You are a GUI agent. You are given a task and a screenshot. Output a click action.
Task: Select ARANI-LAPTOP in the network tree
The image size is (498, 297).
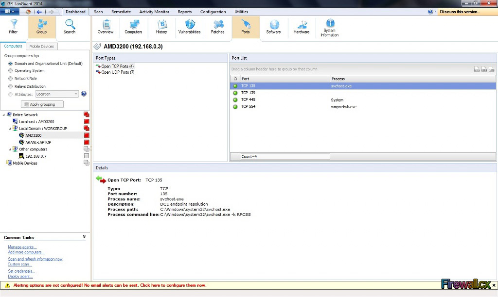click(38, 142)
